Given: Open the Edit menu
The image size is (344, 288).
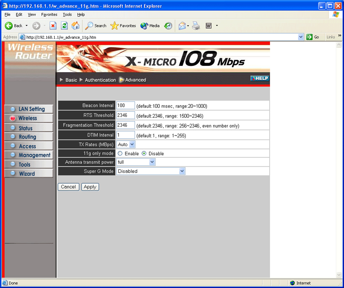Looking at the screenshot, I should tap(19, 15).
